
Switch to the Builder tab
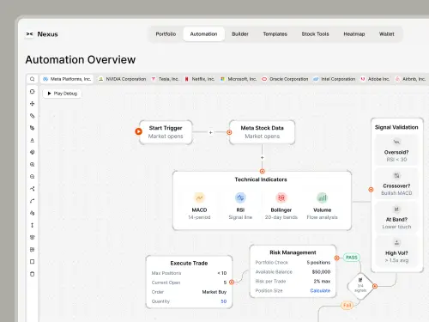pyautogui.click(x=240, y=34)
